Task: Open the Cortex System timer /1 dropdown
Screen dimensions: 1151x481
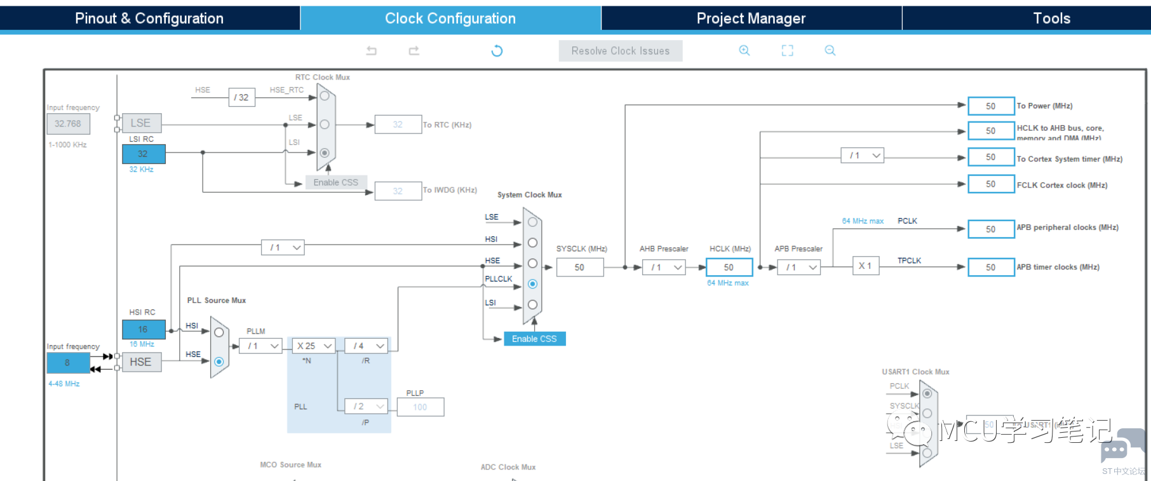Action: click(x=862, y=156)
